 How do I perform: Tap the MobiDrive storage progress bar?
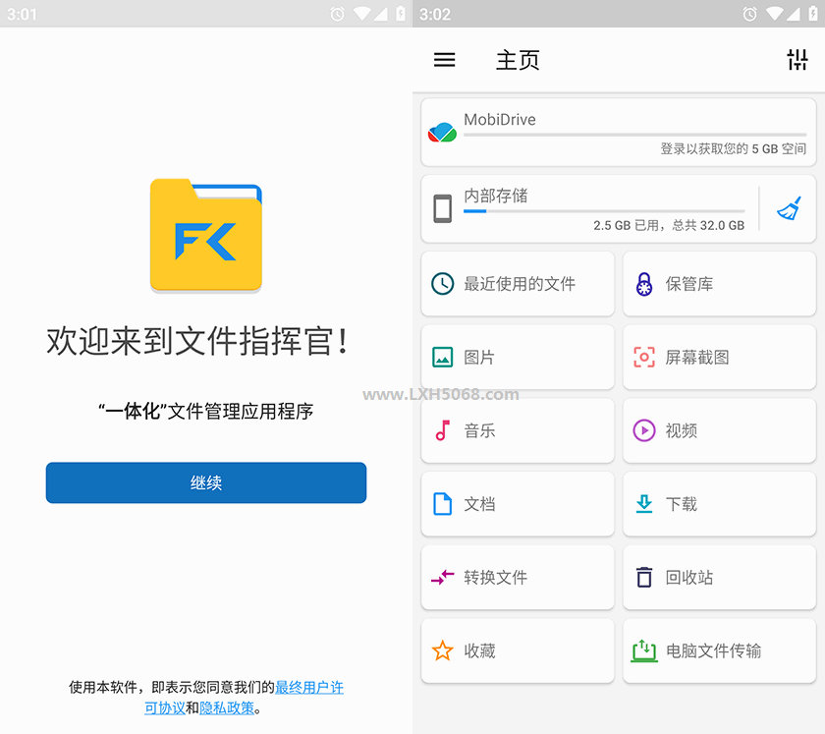click(x=634, y=136)
